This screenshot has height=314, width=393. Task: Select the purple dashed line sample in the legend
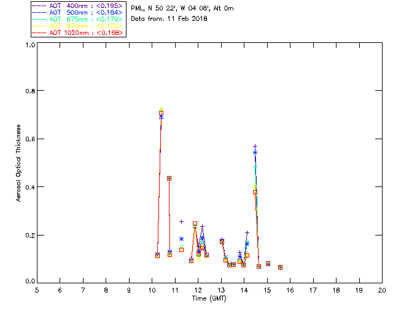coord(39,6)
